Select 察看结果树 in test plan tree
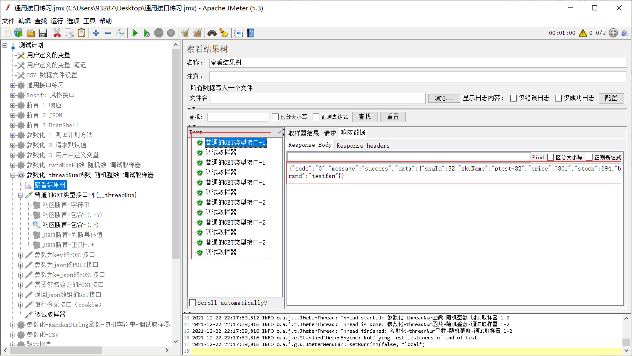 pyautogui.click(x=50, y=185)
